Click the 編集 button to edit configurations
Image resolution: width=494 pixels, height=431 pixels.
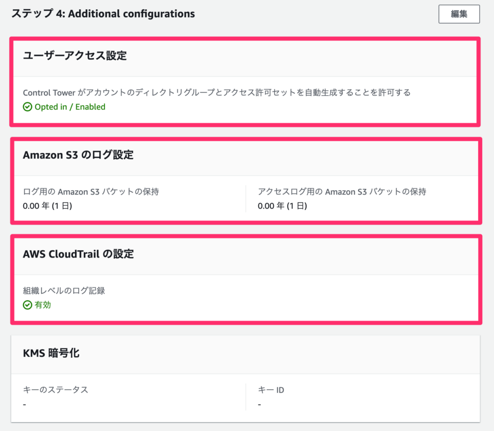coord(458,14)
